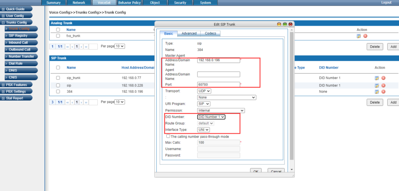Image resolution: width=399 pixels, height=191 pixels.
Task: Select the sip_trunk row checkbox
Action: point(58,78)
